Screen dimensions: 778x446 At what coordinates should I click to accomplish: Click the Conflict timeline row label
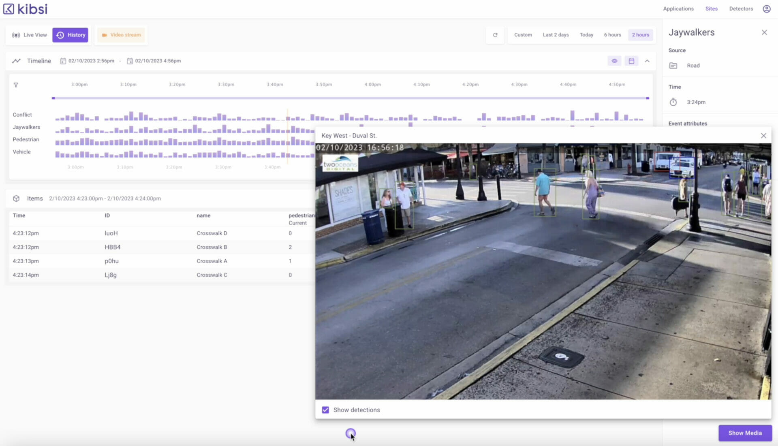point(22,115)
